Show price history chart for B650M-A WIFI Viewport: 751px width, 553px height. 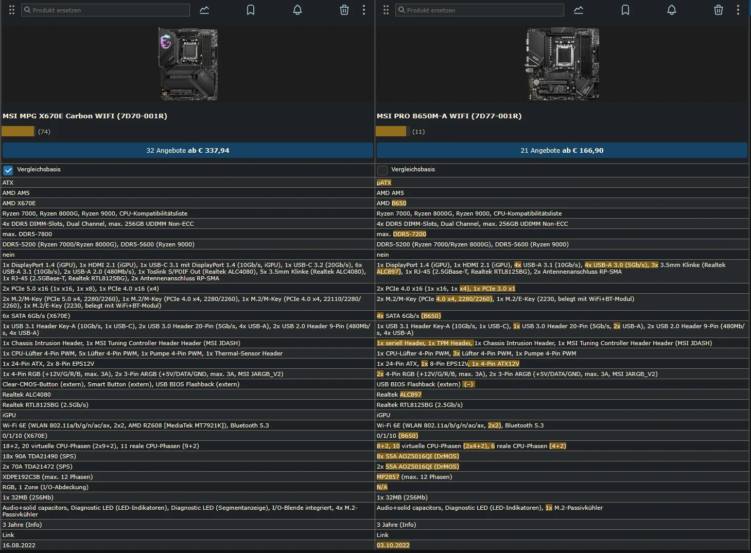579,10
